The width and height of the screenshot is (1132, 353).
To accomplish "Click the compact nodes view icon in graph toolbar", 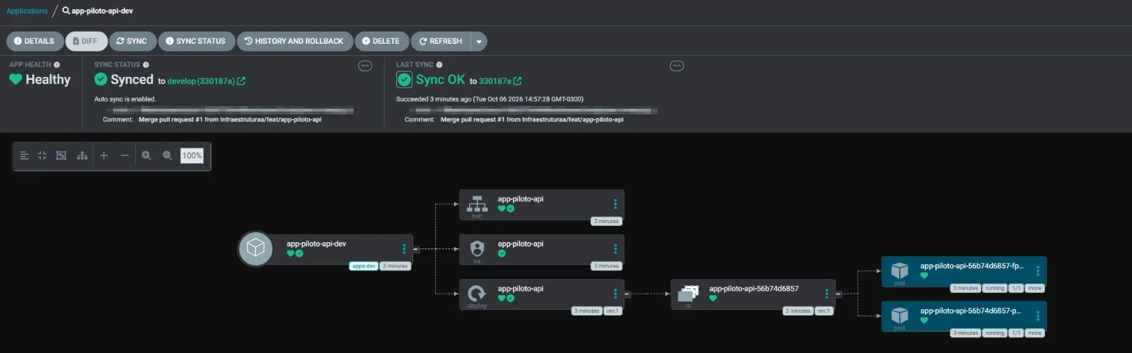I will [x=24, y=155].
